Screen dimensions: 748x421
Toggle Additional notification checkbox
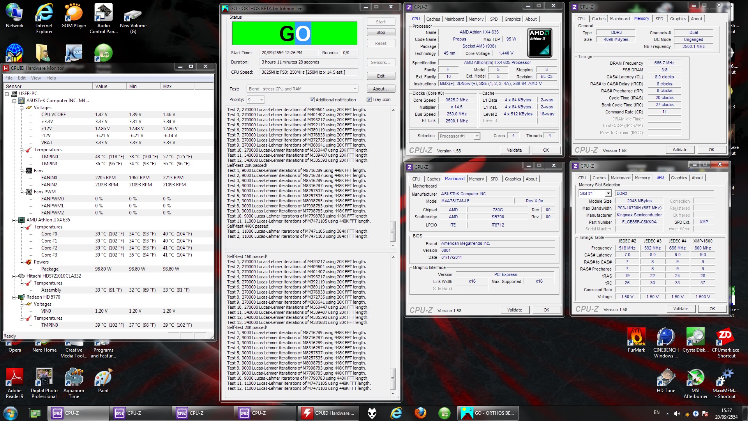(312, 100)
